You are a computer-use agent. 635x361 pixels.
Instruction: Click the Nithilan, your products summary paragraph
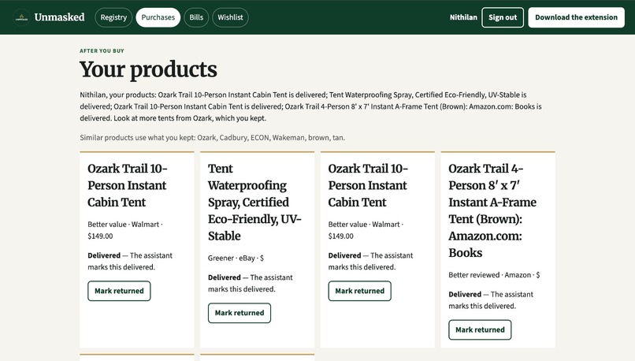coord(310,106)
